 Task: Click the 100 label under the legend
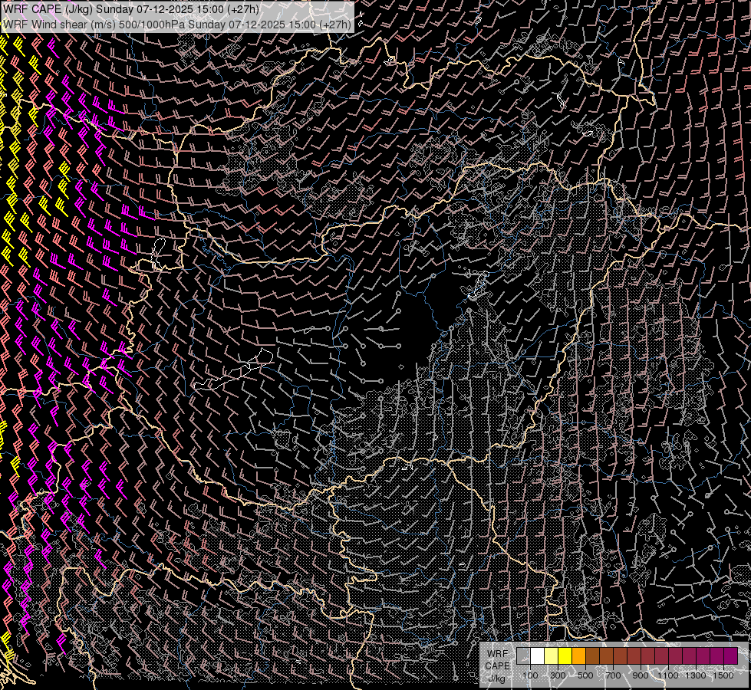530,675
